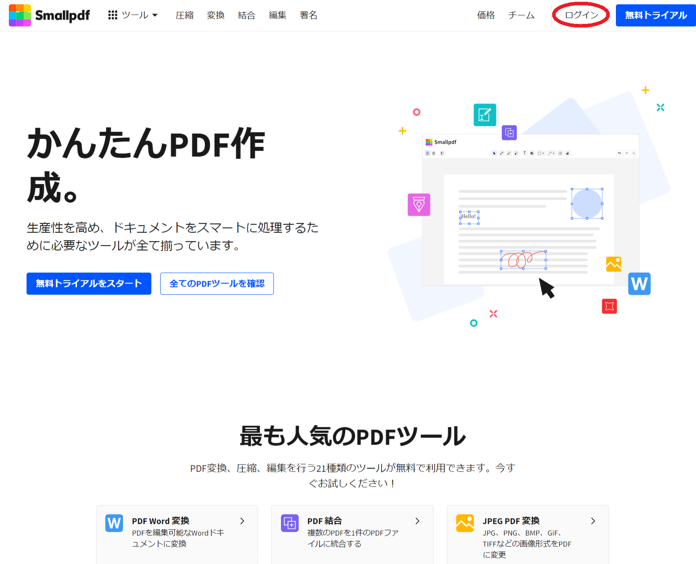696x564 pixels.
Task: Open the 署名 menu item
Action: click(x=308, y=15)
